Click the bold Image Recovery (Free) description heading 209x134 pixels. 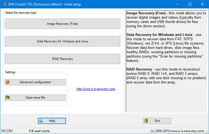[x=146, y=14]
